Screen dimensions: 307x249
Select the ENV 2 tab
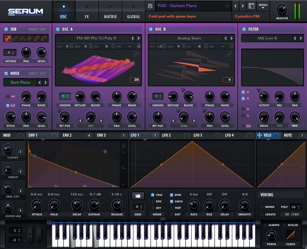click(77, 135)
